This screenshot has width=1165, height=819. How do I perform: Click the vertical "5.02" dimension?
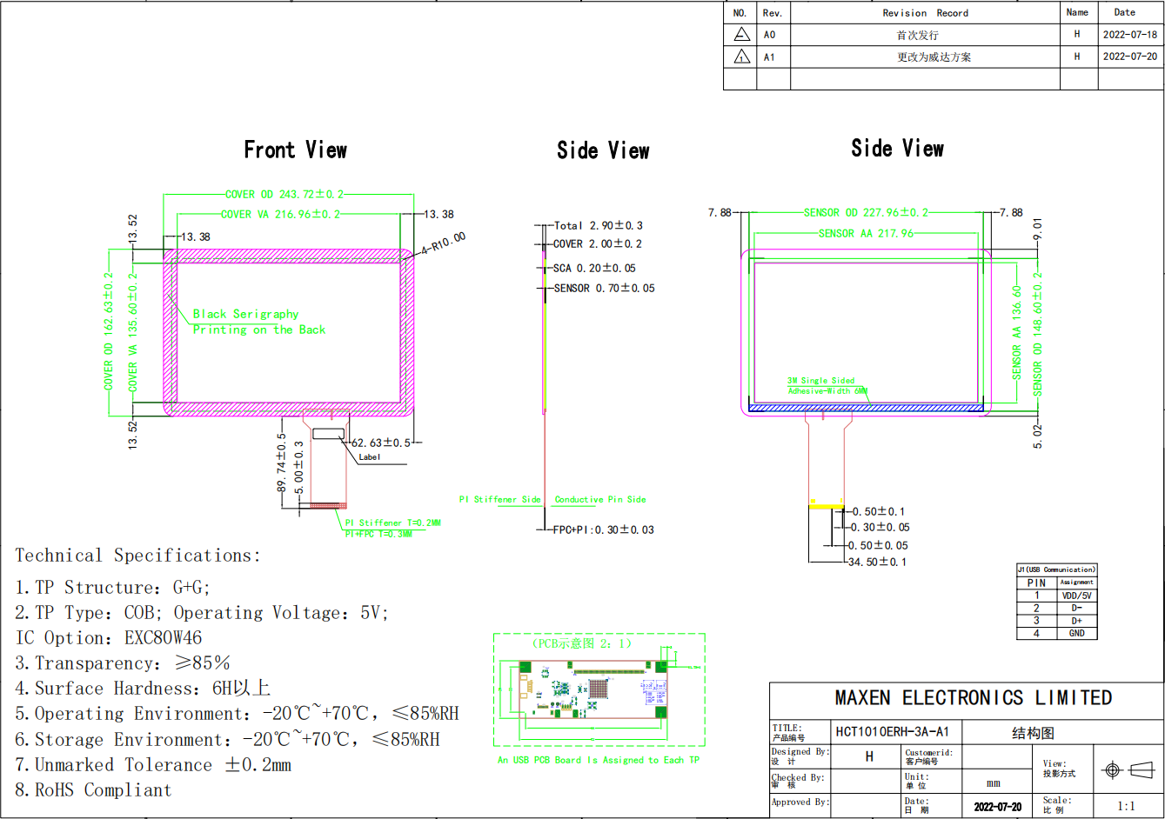click(x=1038, y=437)
